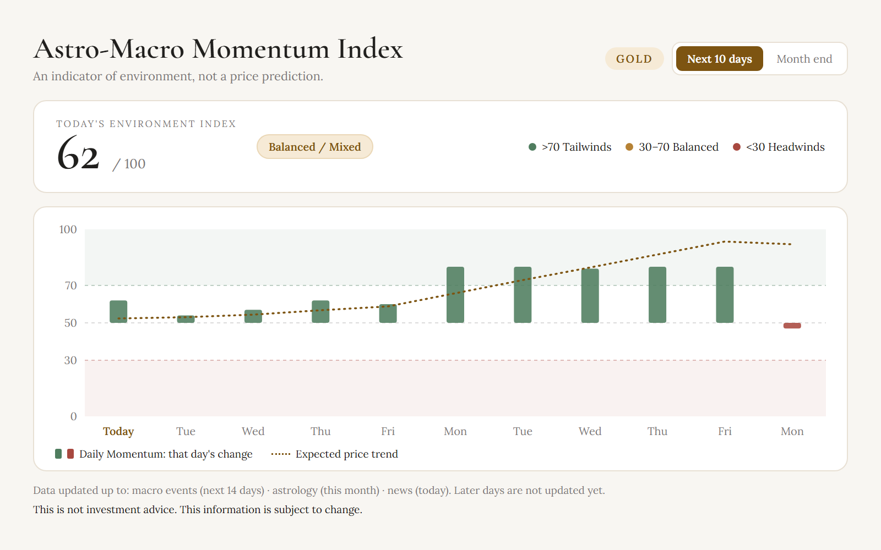The height and width of the screenshot is (550, 881).
Task: Switch to the Next 10 days tab
Action: tap(719, 59)
